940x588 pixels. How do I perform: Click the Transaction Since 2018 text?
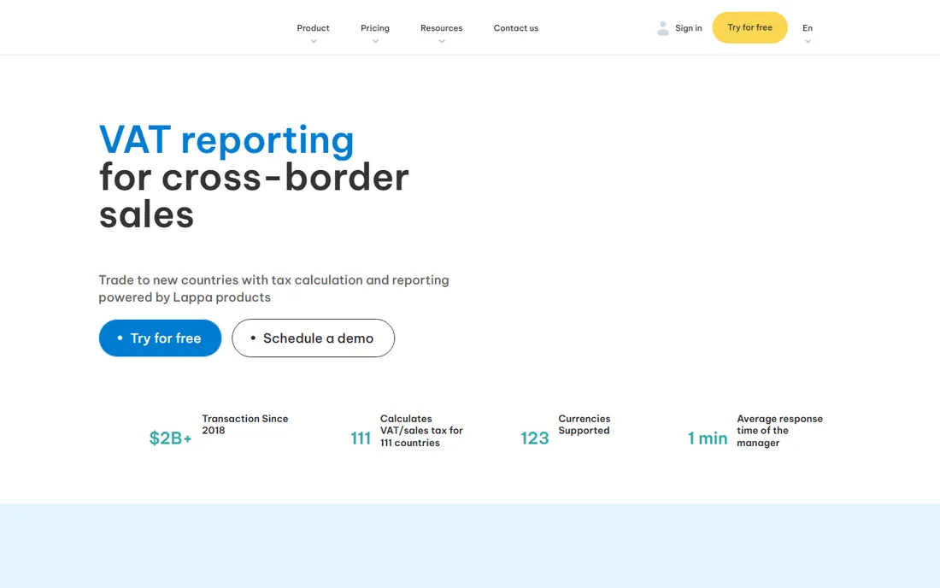click(244, 425)
